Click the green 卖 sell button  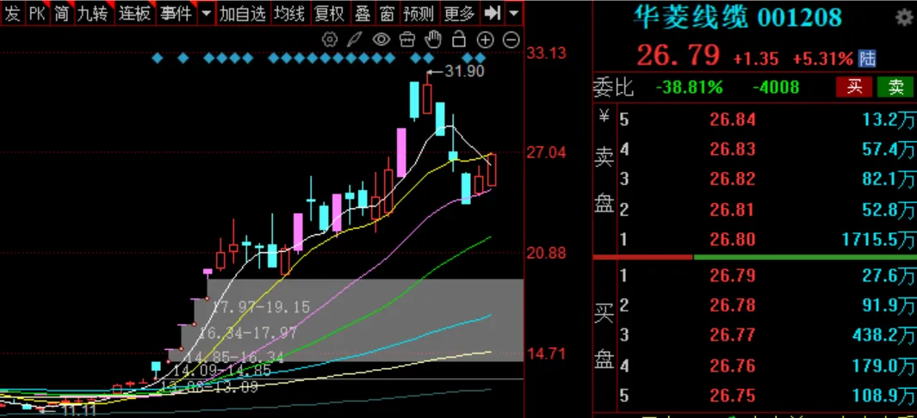(895, 87)
